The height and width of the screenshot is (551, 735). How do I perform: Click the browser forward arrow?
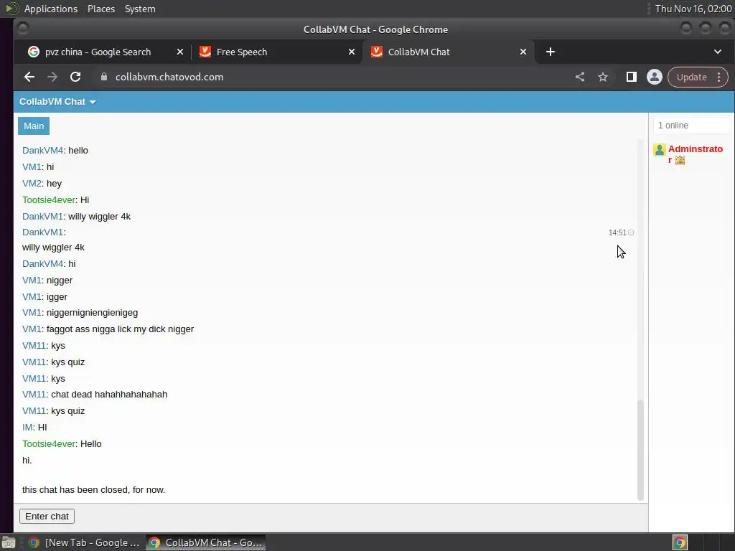point(52,77)
